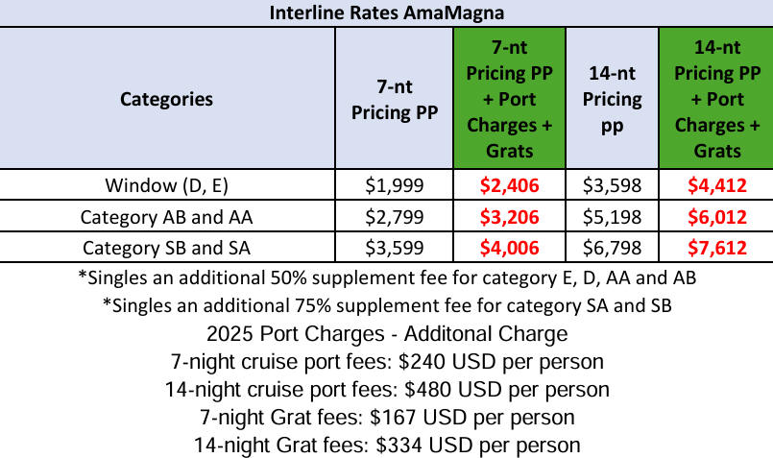Click the green 14-nt Port Charges header
This screenshot has width=773, height=458.
716,99
